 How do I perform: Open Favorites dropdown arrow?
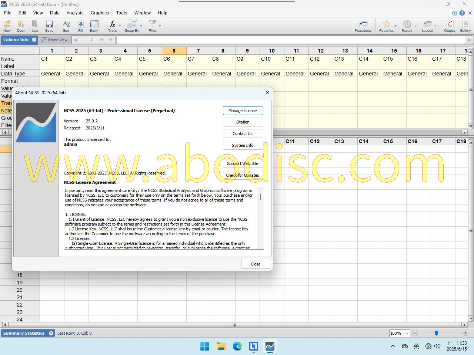coord(395,26)
